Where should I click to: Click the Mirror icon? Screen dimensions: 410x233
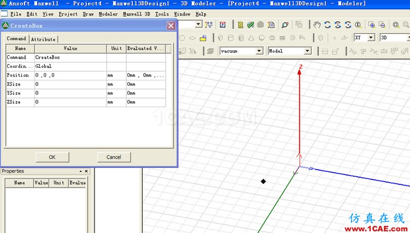click(x=193, y=51)
